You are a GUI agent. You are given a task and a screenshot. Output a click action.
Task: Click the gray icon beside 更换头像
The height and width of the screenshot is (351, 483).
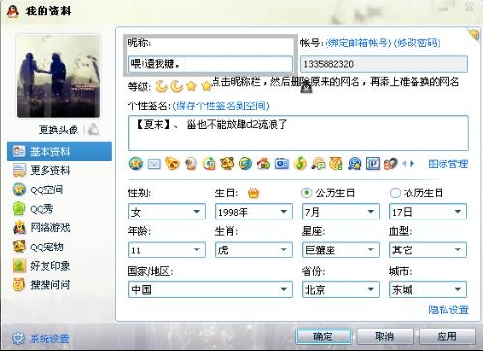click(94, 130)
